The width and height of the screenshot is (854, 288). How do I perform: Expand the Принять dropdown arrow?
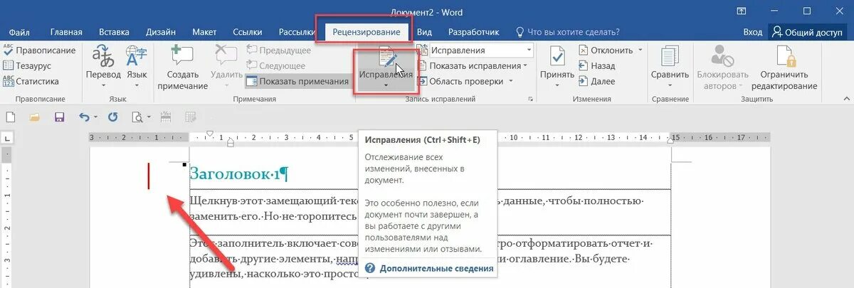coord(557,84)
